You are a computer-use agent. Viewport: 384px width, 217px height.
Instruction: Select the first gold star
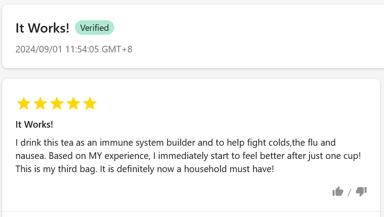pos(23,104)
